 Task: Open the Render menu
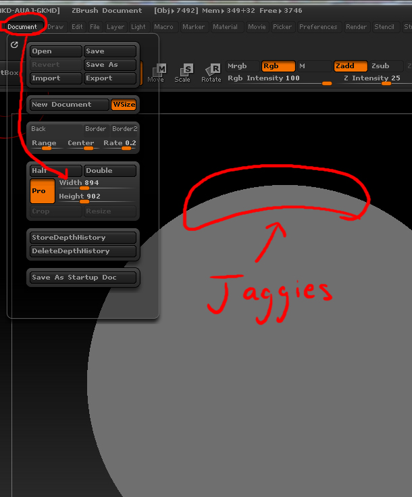click(356, 27)
